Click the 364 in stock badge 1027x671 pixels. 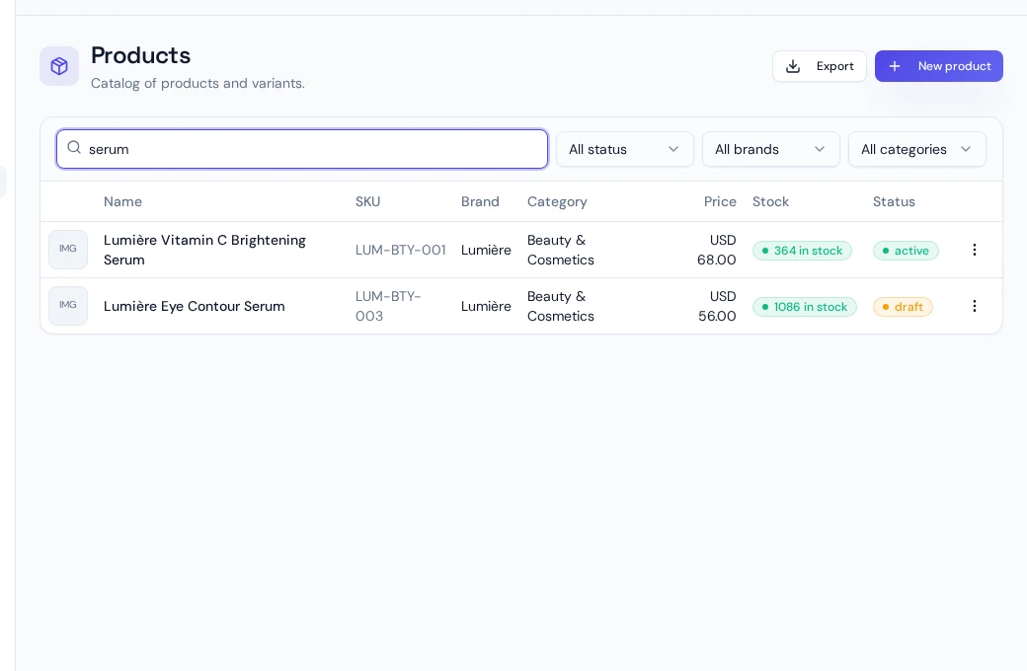802,250
